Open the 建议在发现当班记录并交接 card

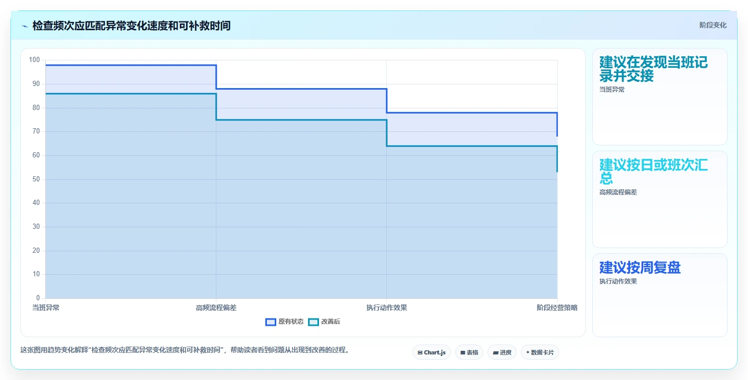[x=659, y=96]
